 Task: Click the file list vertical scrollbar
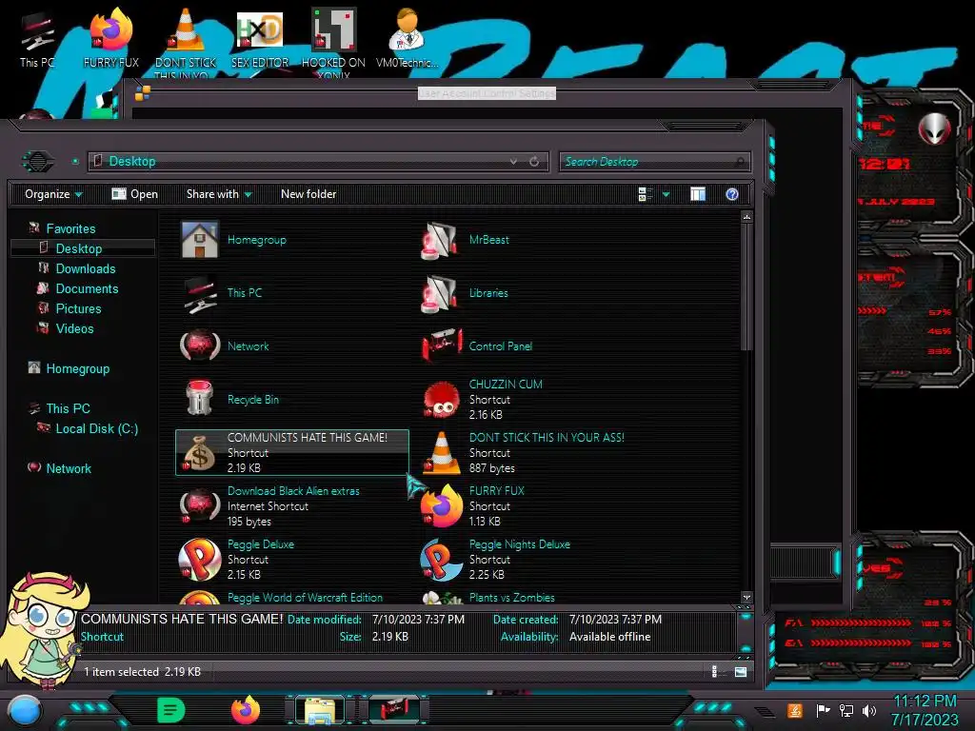(x=746, y=286)
